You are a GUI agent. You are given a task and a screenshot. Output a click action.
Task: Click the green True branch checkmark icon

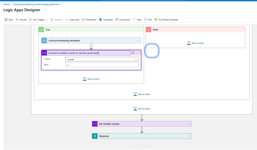tap(41, 30)
